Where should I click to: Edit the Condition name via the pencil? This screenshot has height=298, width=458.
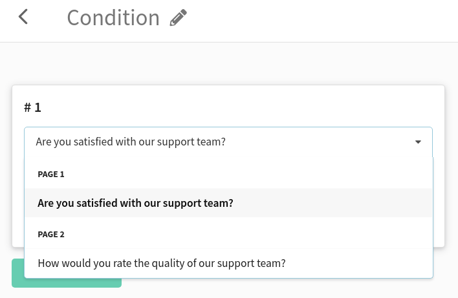pos(178,17)
